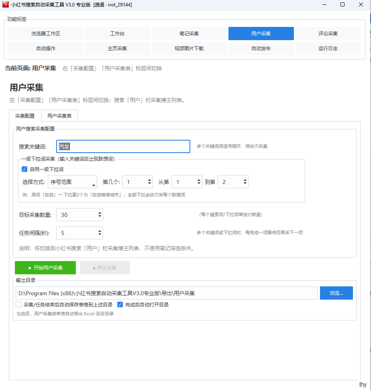Start collection with 开始用户采集 button

pyautogui.click(x=45, y=267)
